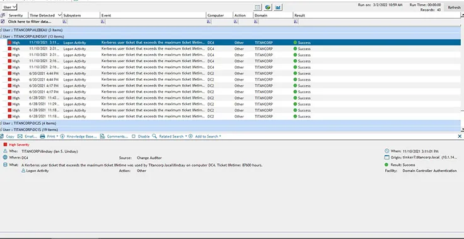The image size is (464, 239).
Task: Open the bar chart view icon
Action: 278,7
